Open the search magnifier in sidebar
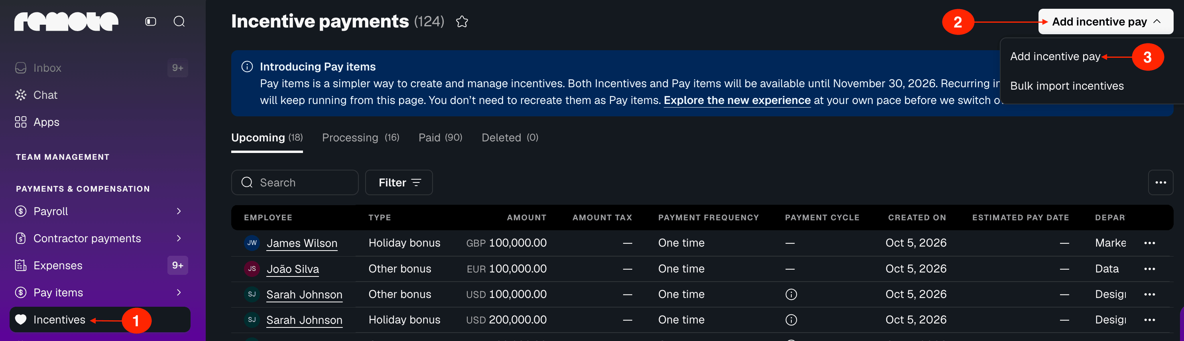 [179, 22]
